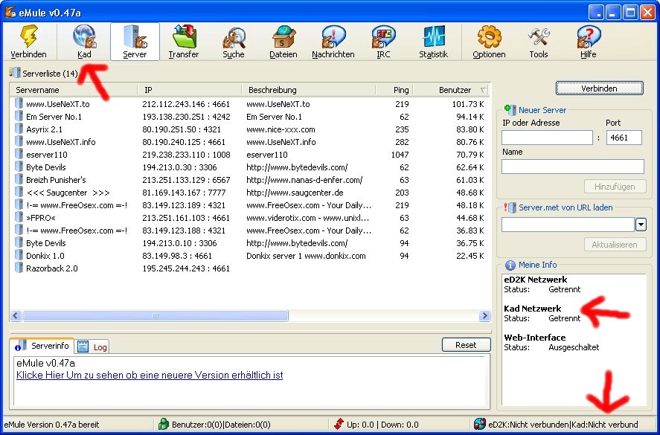This screenshot has width=660, height=435.
Task: Sort by the Beschreibung column header
Action: (309, 90)
